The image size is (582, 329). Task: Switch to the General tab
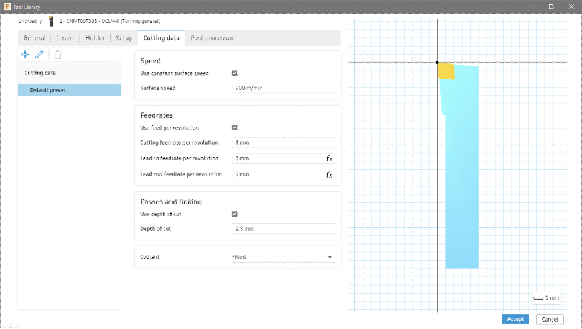[34, 38]
